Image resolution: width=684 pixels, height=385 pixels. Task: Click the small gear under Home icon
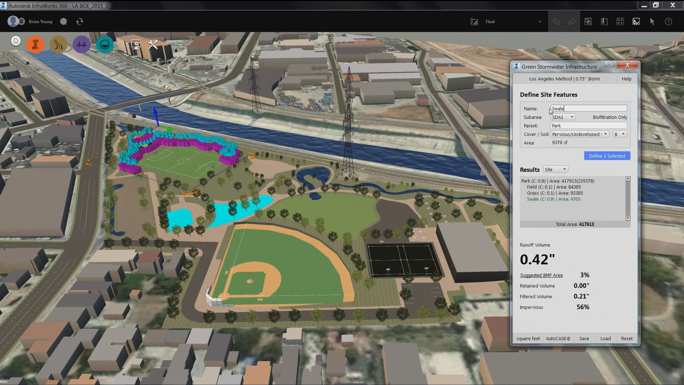pos(16,51)
